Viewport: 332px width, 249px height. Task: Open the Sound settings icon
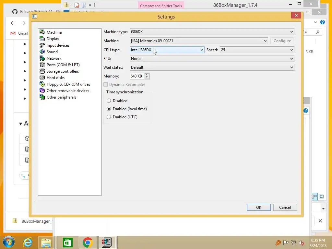tap(42, 52)
